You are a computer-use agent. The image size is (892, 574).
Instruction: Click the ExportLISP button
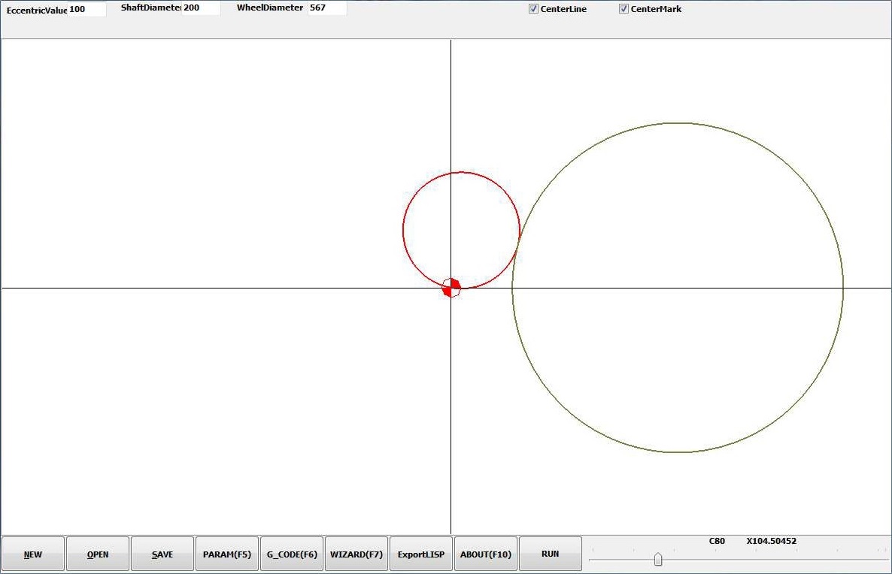(421, 554)
